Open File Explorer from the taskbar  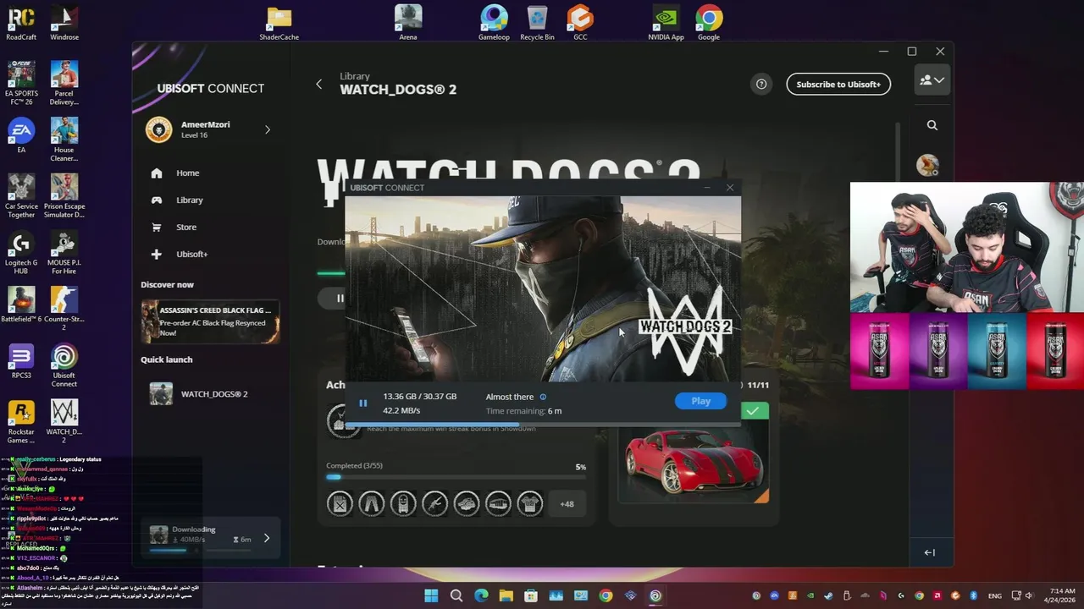click(506, 595)
